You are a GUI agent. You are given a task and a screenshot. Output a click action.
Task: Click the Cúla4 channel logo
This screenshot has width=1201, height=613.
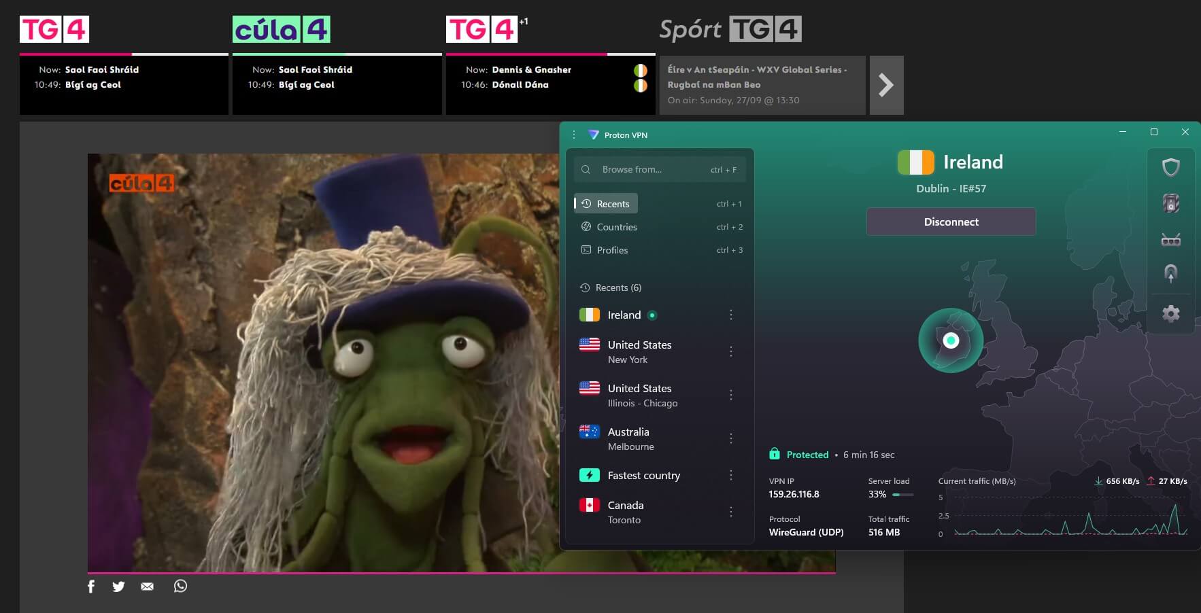(x=282, y=29)
